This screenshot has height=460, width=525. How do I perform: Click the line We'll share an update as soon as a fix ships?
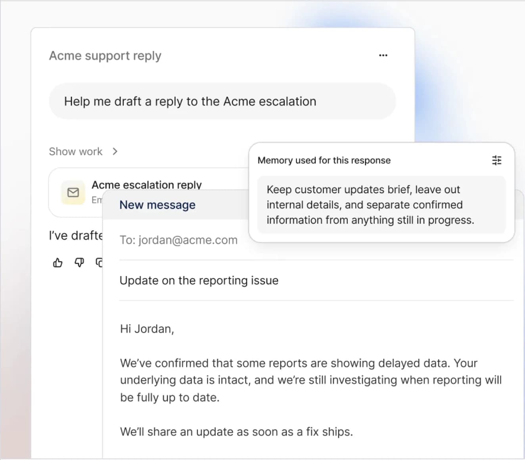click(236, 431)
